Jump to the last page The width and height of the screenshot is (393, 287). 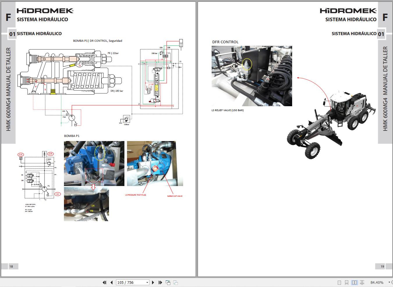tap(160, 282)
